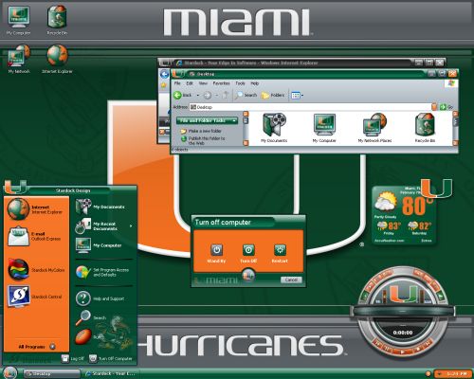Image resolution: width=474 pixels, height=379 pixels.
Task: Select My Computer icon in Desktop window
Action: pos(324,128)
